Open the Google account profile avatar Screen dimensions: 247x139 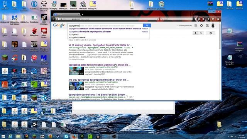[213, 25]
